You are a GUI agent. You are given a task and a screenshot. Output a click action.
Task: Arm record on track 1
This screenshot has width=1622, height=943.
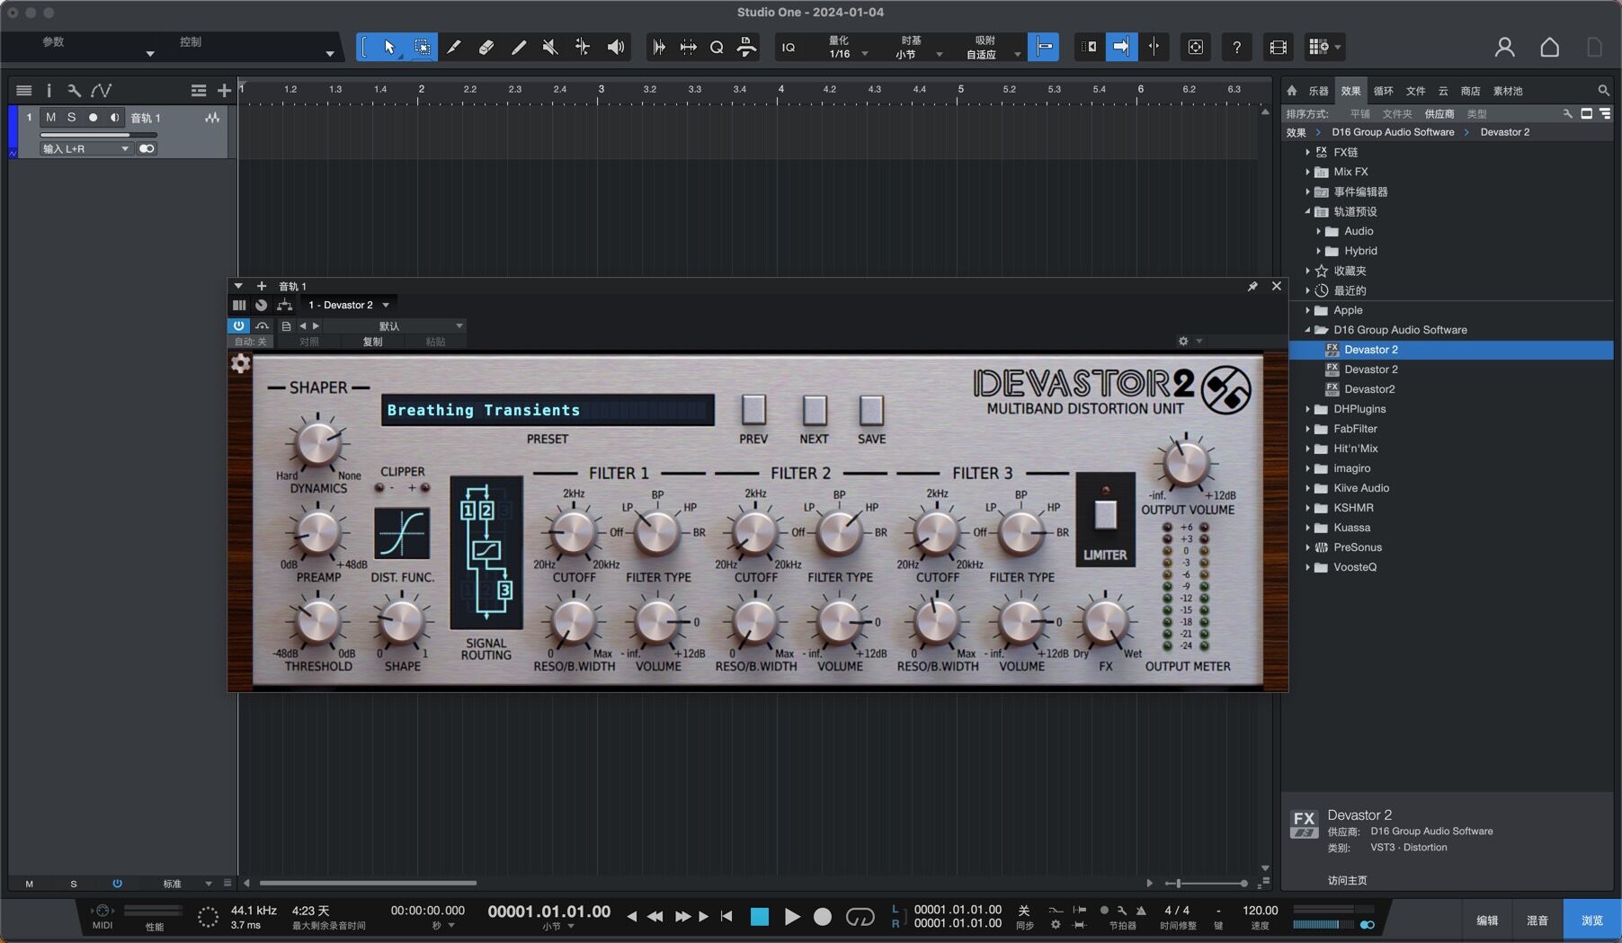click(93, 117)
